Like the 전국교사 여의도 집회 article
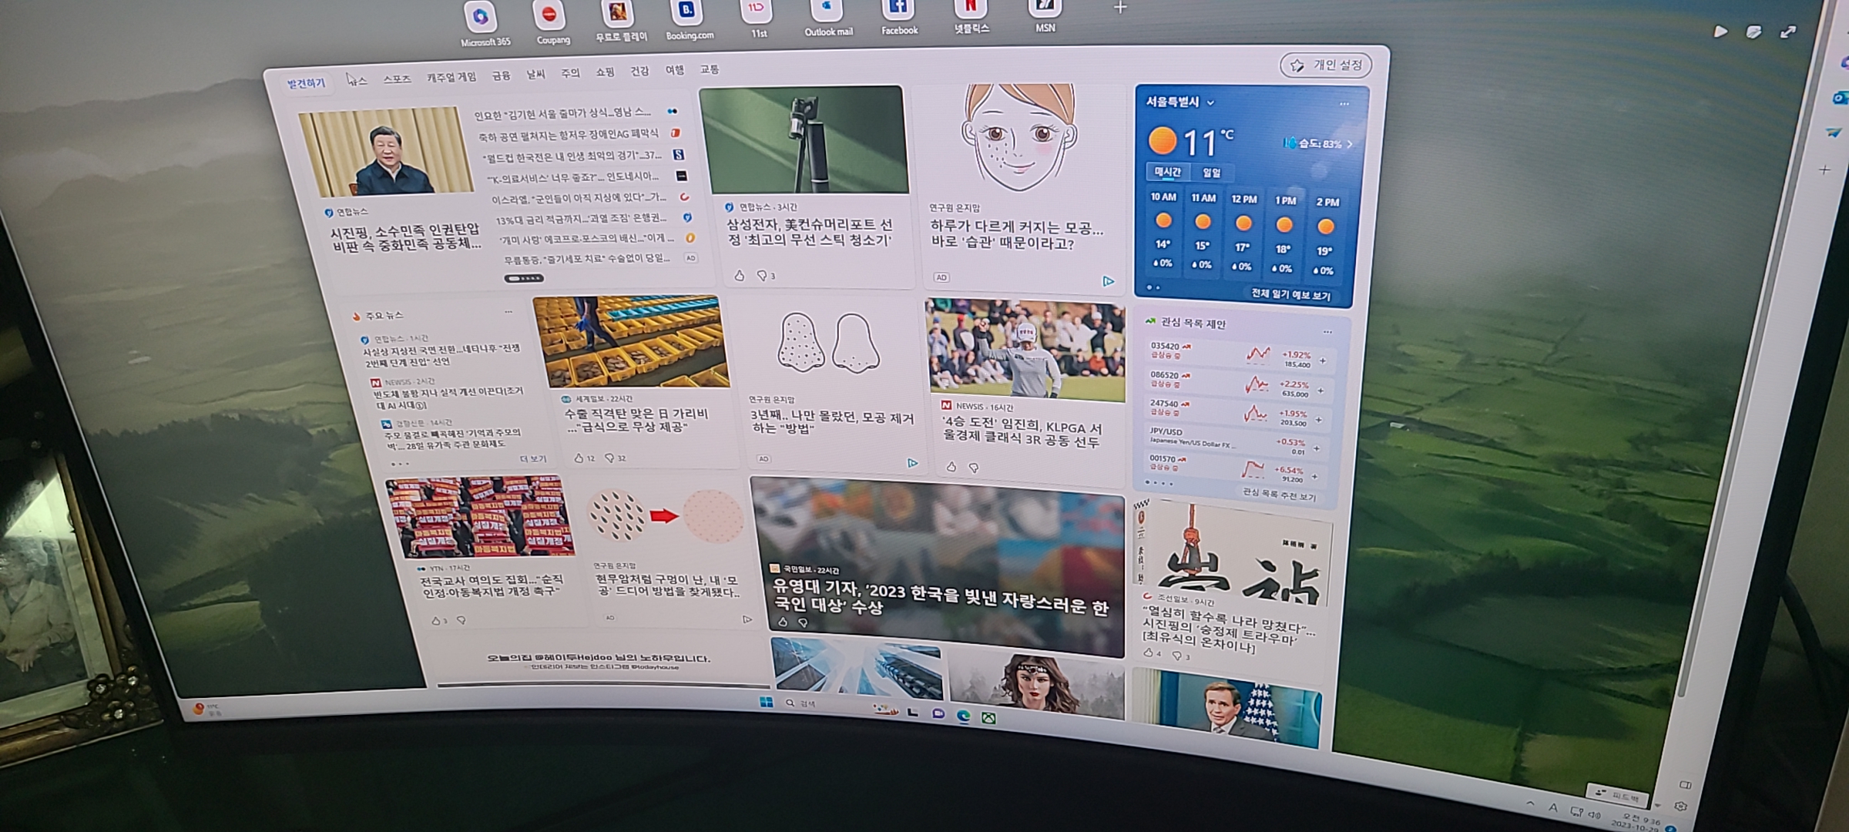1849x832 pixels. point(436,620)
